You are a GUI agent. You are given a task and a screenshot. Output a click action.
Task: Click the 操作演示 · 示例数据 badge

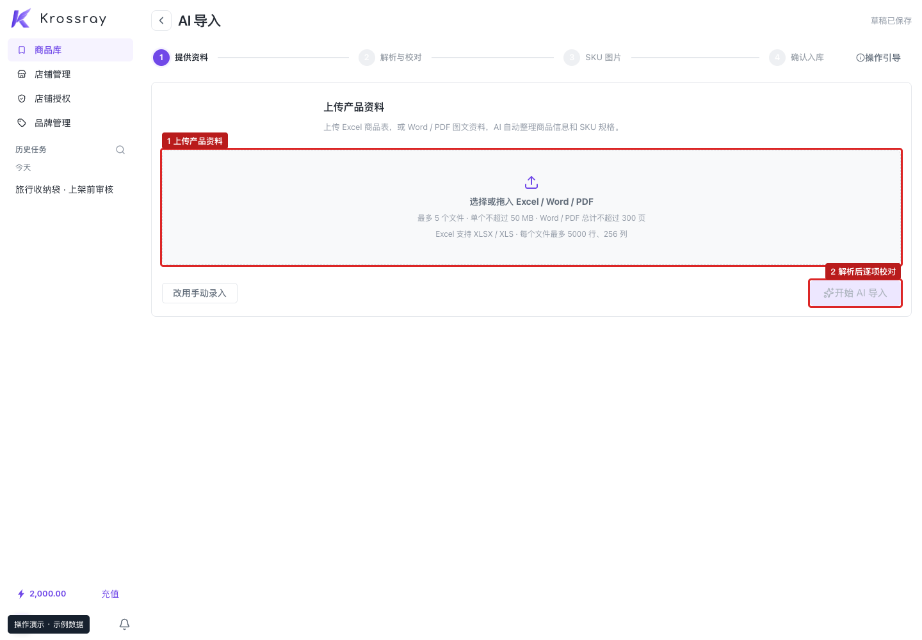[49, 624]
